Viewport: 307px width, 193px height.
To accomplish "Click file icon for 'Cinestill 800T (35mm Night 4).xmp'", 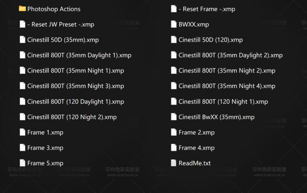I will point(174,86).
